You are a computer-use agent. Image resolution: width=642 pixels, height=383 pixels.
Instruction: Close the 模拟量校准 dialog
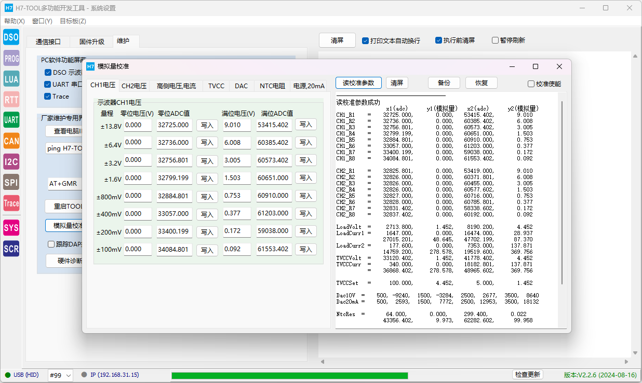tap(559, 66)
